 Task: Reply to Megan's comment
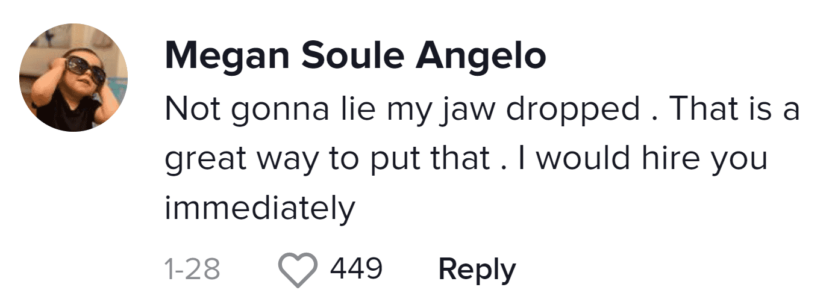point(477,269)
